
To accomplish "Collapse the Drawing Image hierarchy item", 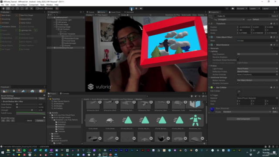I will pos(54,27).
